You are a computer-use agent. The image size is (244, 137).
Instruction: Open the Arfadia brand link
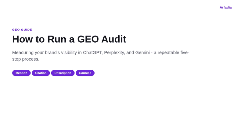[x=225, y=7]
